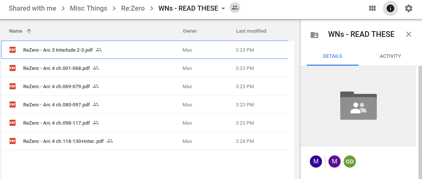The width and height of the screenshot is (422, 179).
Task: Select PDF icon of Arc 4 ch.069-079
Action: point(13,86)
